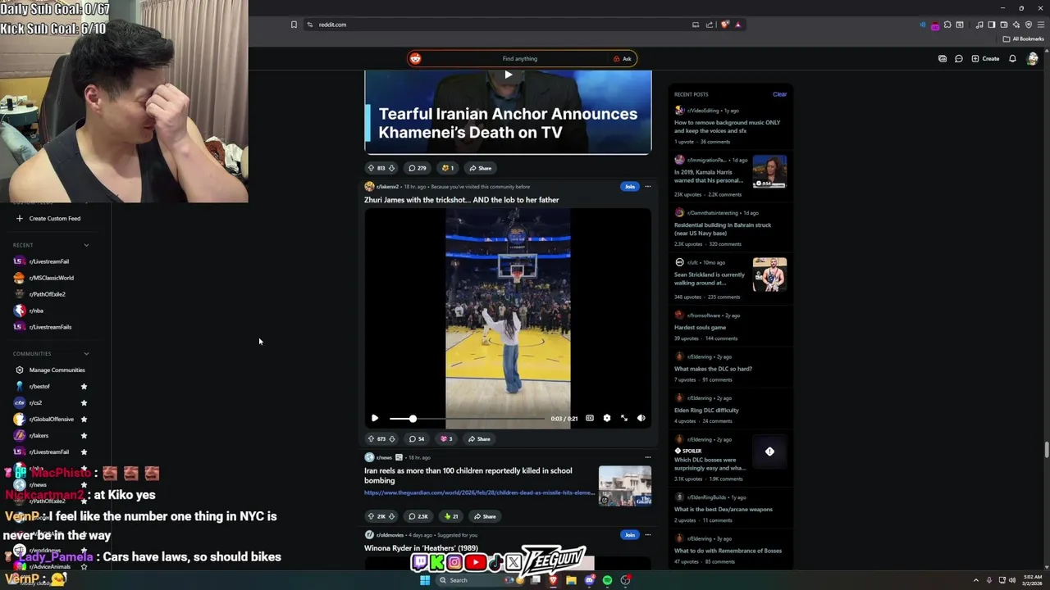Toggle favorite star for r/bestof
1050x590 pixels.
pyautogui.click(x=84, y=387)
